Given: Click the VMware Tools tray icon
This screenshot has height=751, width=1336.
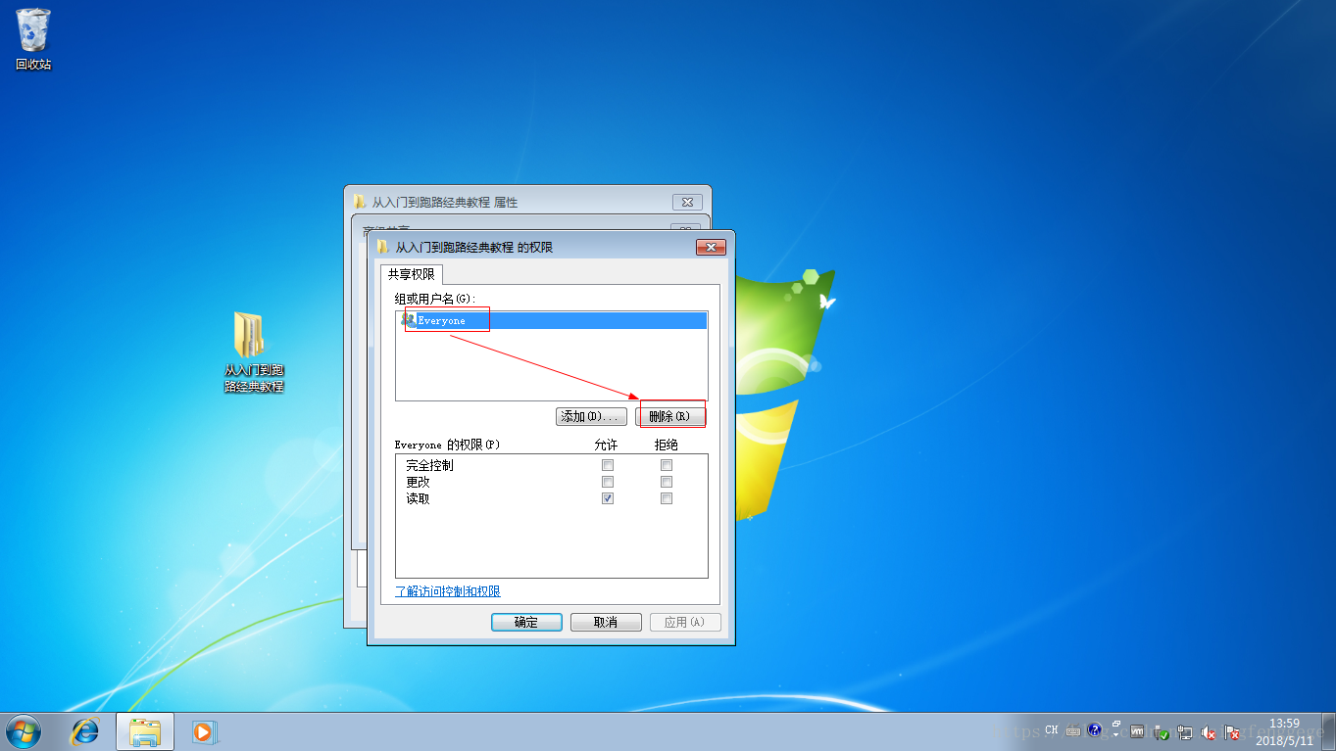Looking at the screenshot, I should pyautogui.click(x=1138, y=731).
